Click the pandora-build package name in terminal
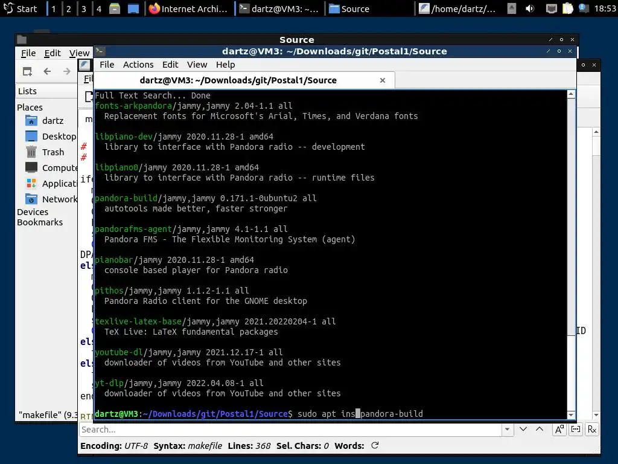618x464 pixels. tap(126, 198)
